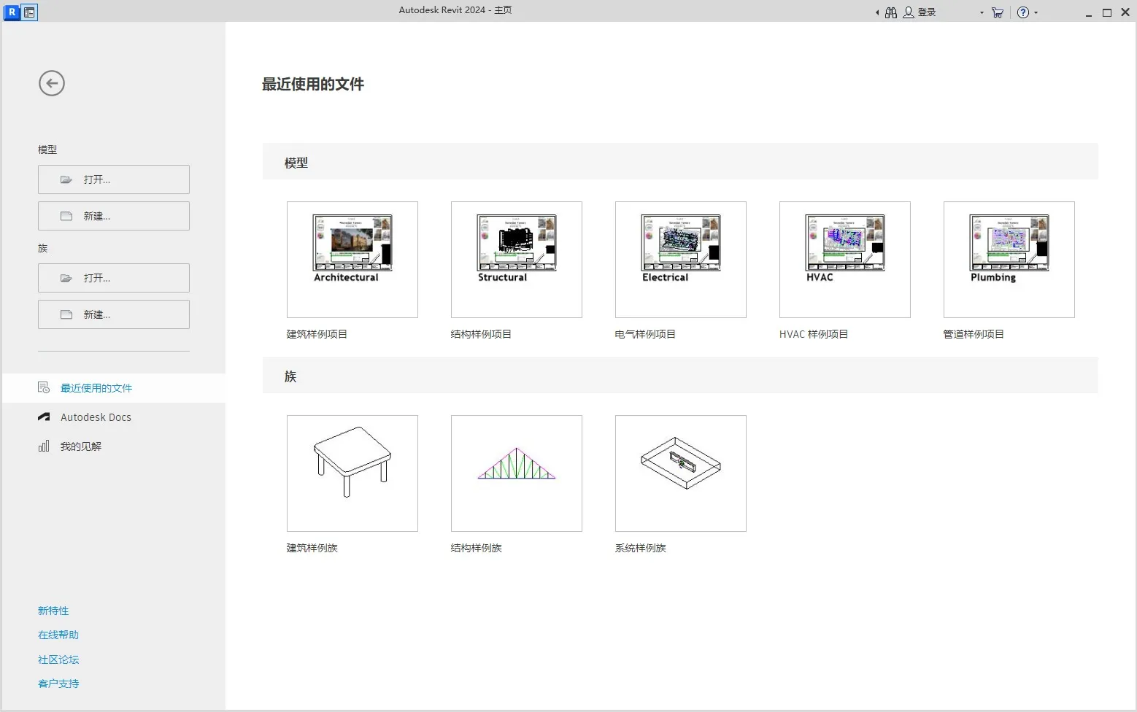Open the Autodesk App Store cart icon
Image resolution: width=1137 pixels, height=712 pixels.
[x=998, y=12]
